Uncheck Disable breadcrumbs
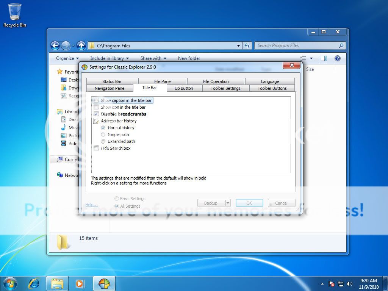This screenshot has height=291, width=388. pyautogui.click(x=96, y=114)
